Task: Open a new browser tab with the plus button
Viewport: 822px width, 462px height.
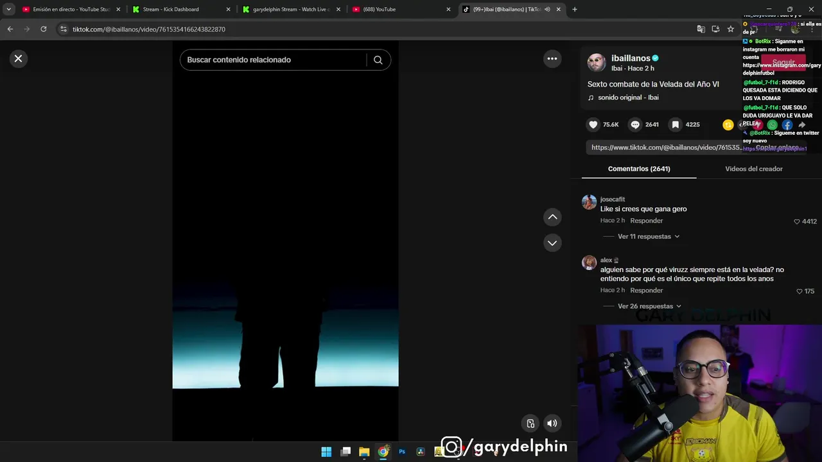Action: (575, 10)
